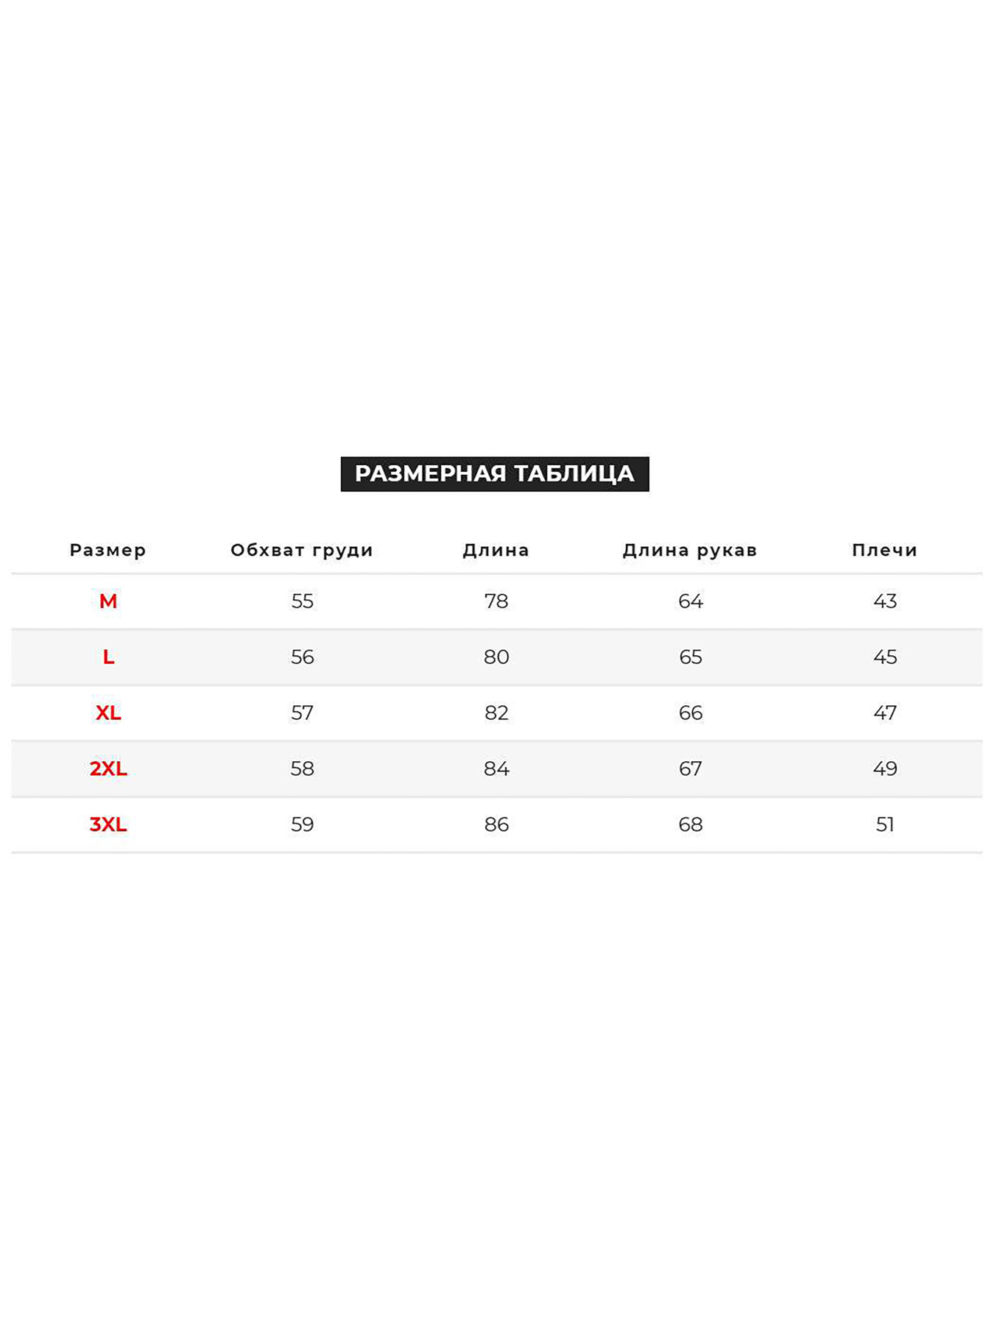Select the red XL size label
Viewport: 994px width, 1325px height.
(108, 713)
